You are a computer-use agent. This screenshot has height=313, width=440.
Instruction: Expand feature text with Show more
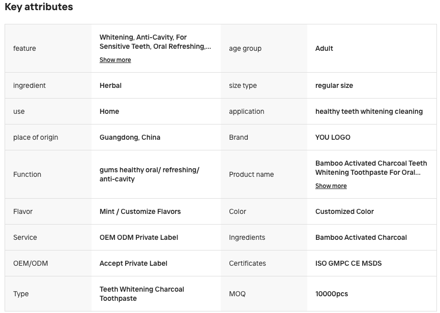coord(115,60)
